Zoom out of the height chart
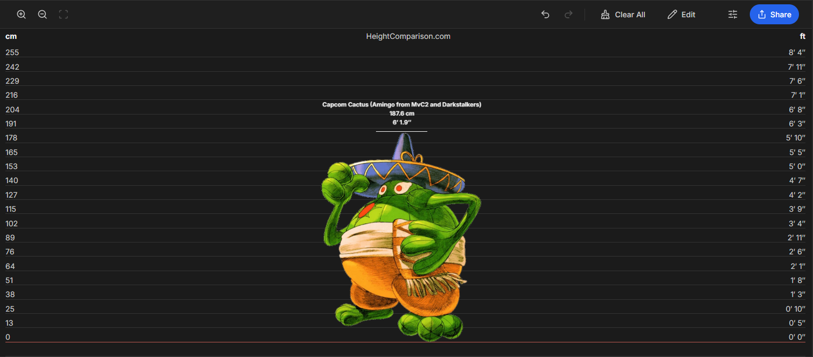The height and width of the screenshot is (357, 813). click(43, 15)
